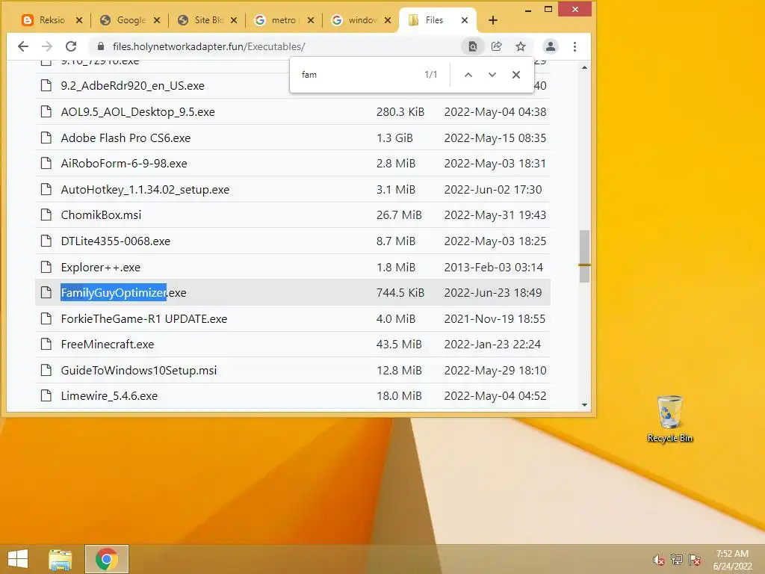Click AiRoboForm-6-9-98.exe link

pos(124,164)
